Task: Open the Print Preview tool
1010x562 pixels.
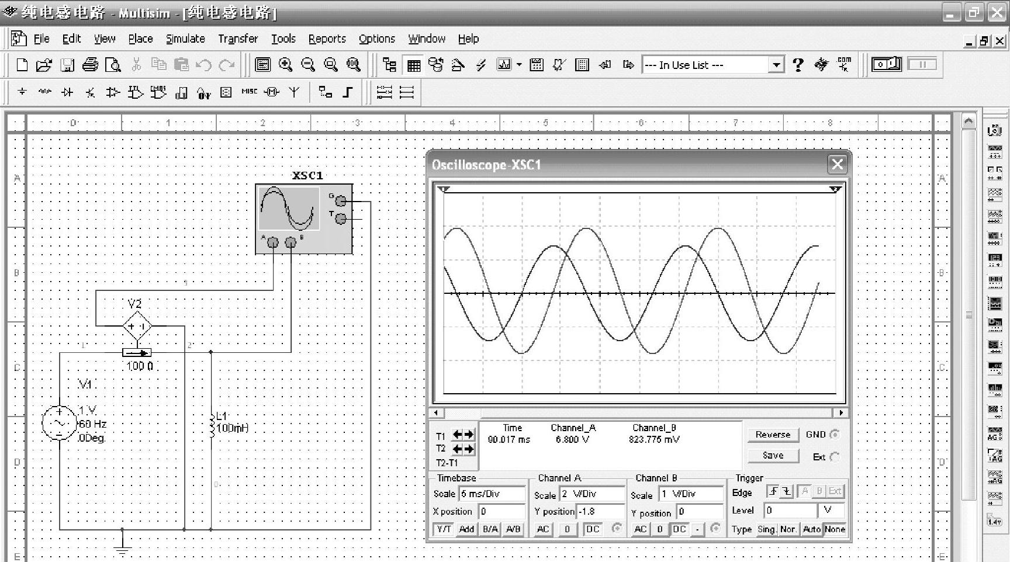Action: point(113,65)
